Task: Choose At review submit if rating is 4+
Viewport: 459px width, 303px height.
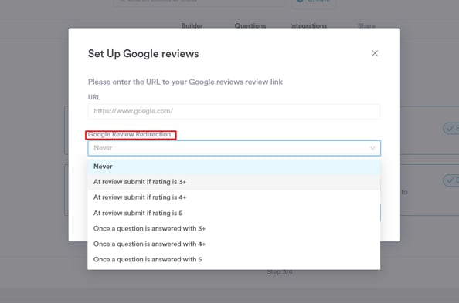Action: pos(234,197)
